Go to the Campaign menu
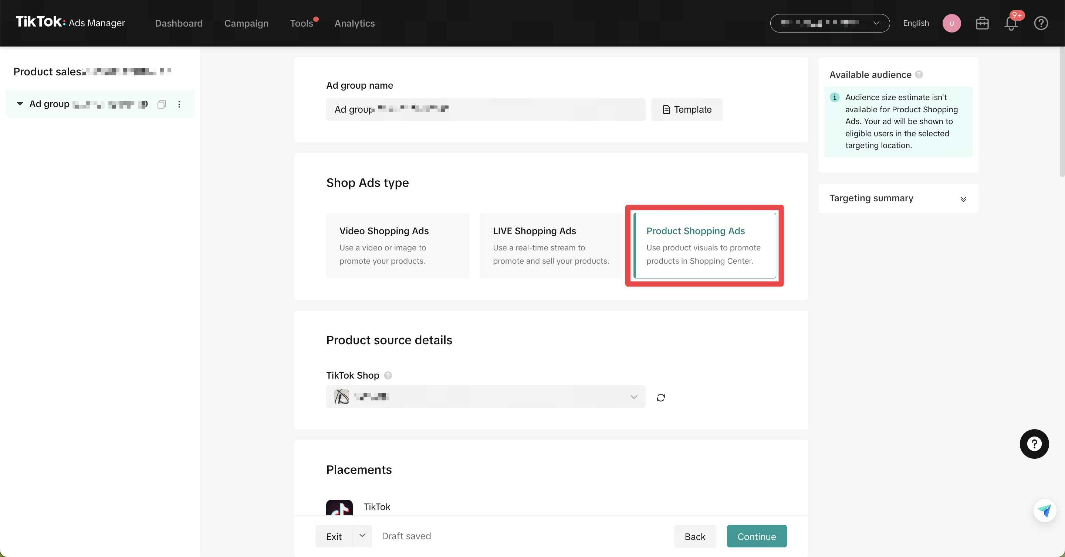Screen dimensions: 1065x557 246,24
